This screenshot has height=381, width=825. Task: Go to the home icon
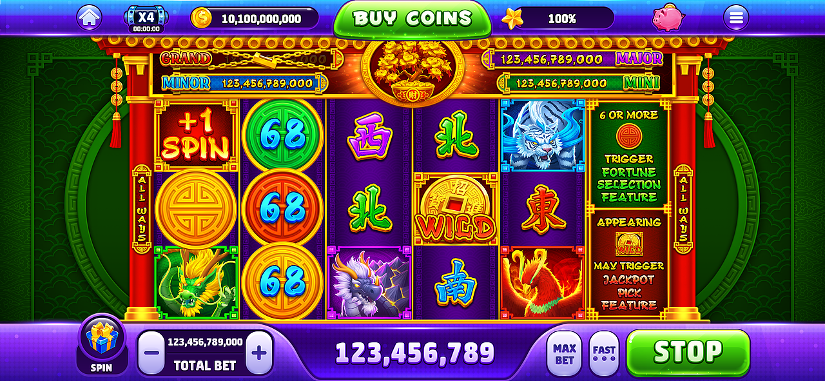[x=90, y=17]
